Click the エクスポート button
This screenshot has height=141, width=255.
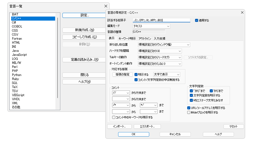click(x=147, y=127)
